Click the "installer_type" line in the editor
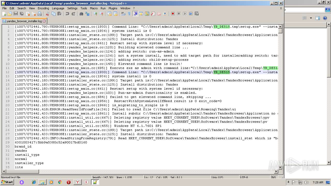The width and height of the screenshot is (331, 186). click(29, 163)
